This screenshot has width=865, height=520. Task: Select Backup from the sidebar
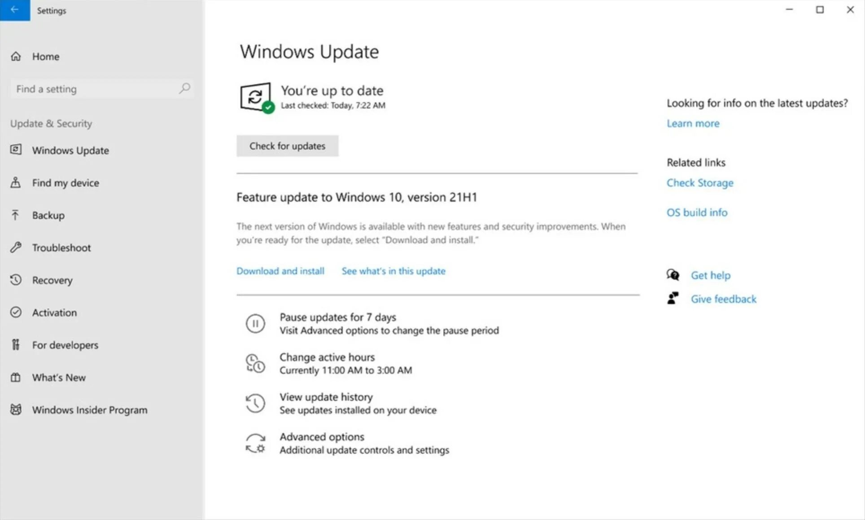pyautogui.click(x=48, y=215)
